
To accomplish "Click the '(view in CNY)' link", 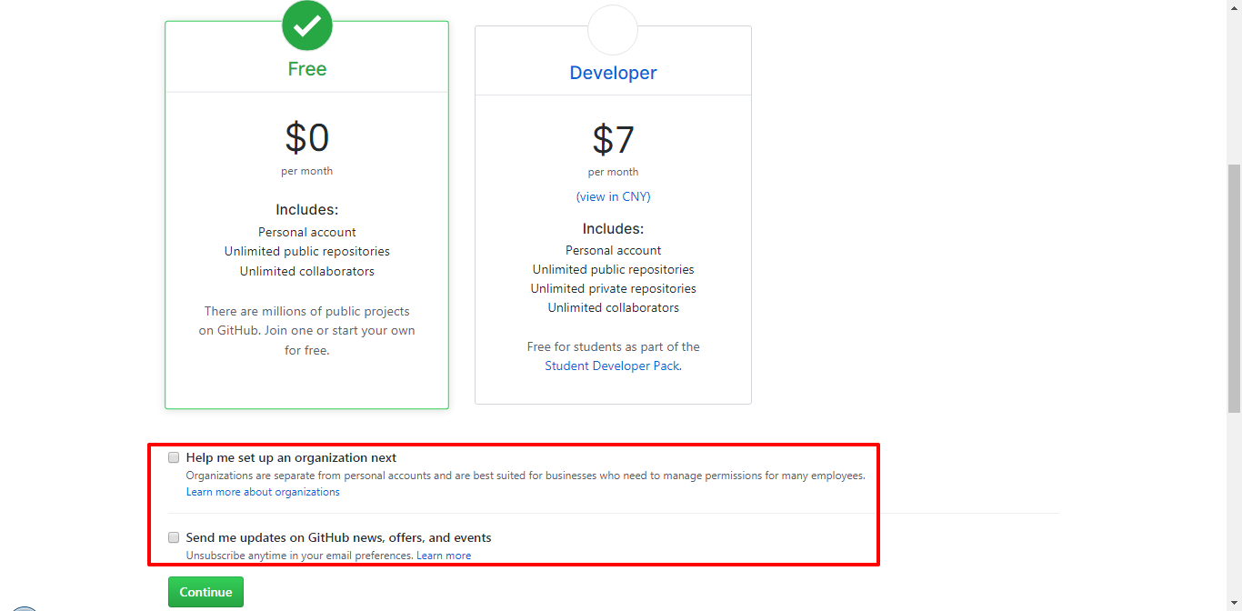I will [613, 196].
